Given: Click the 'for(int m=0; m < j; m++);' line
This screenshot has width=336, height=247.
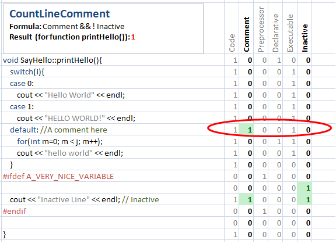Looking at the screenshot, I should (60, 142).
